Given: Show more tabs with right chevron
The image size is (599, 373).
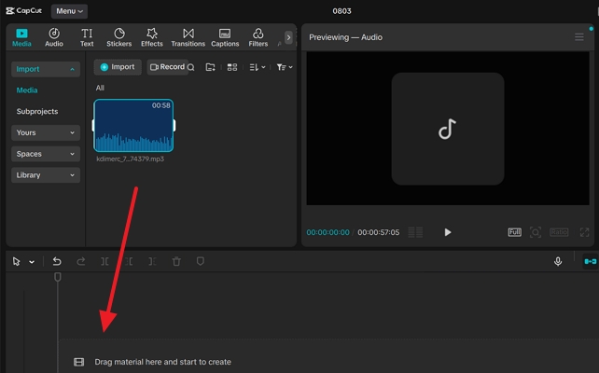Looking at the screenshot, I should coord(288,37).
